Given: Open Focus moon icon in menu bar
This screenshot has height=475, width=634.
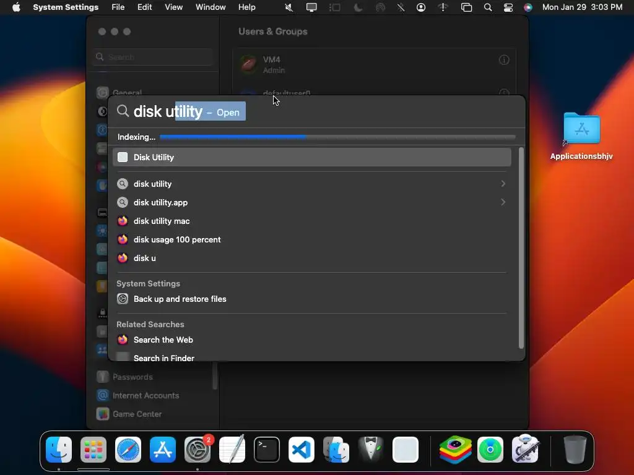Looking at the screenshot, I should coord(358,7).
